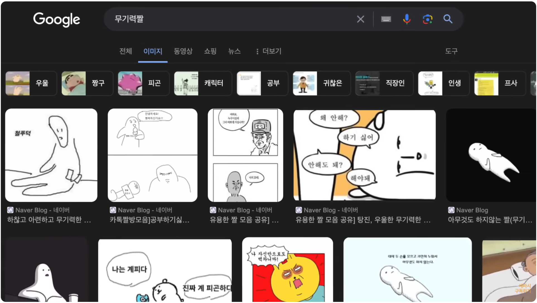Click Naver Blog favicon under first image

[10, 210]
